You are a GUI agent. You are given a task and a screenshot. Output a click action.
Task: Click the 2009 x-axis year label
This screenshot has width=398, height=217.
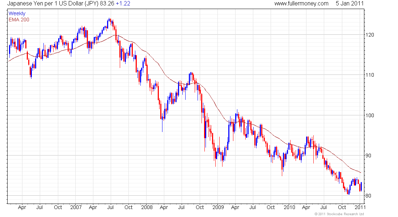218,207
